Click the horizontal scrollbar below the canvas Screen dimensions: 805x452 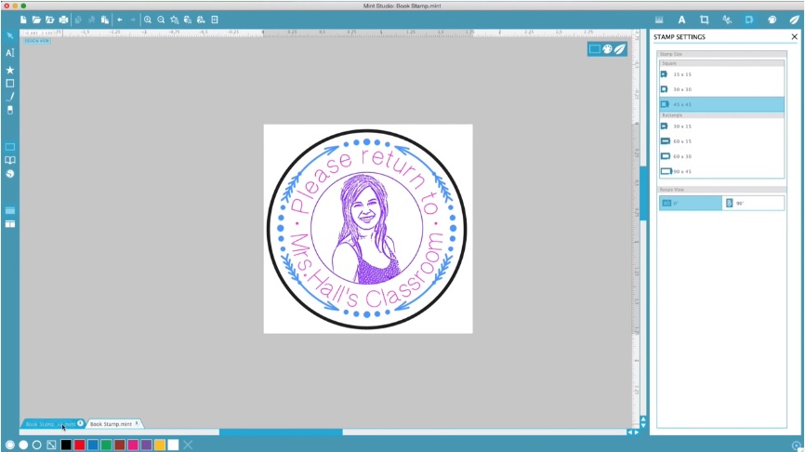pyautogui.click(x=280, y=432)
